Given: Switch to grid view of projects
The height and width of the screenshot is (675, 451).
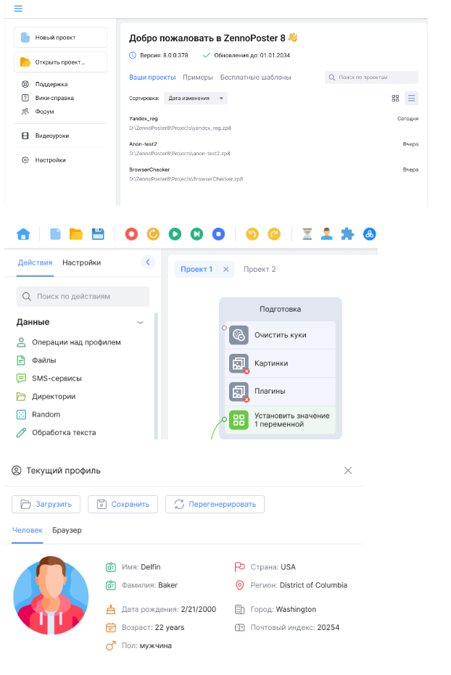Looking at the screenshot, I should click(395, 98).
